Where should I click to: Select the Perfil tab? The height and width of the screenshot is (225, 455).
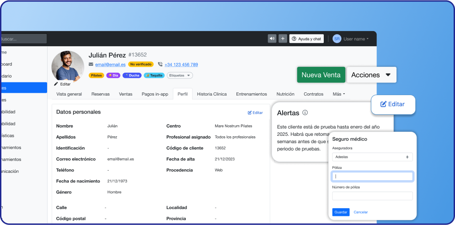pyautogui.click(x=182, y=94)
